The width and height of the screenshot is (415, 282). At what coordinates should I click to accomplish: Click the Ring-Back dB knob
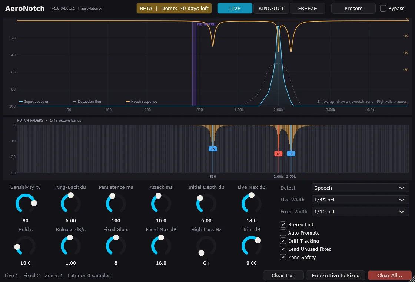[x=71, y=204]
